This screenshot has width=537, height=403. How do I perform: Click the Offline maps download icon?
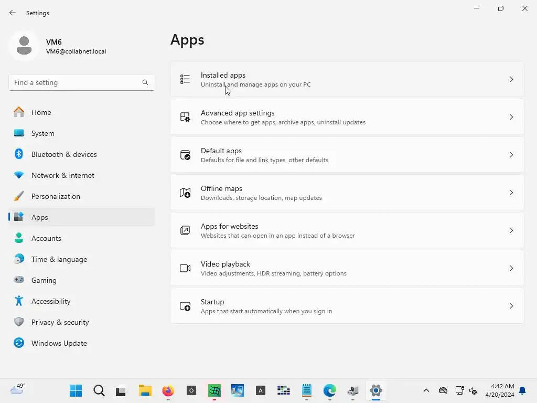(185, 193)
